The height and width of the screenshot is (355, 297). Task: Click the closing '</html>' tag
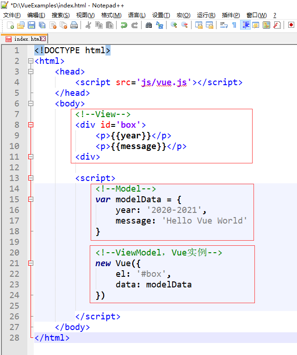coord(52,337)
